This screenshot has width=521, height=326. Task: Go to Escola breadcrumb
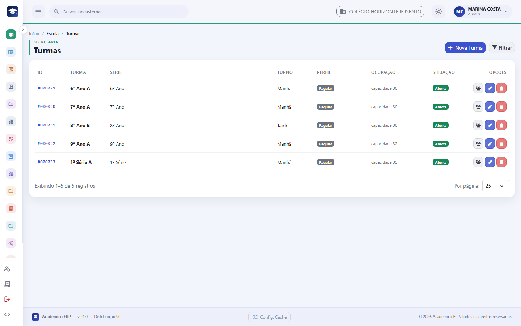tap(52, 34)
